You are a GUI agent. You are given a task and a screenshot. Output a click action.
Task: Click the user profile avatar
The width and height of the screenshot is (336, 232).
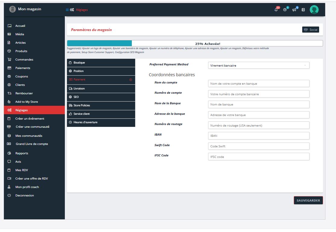[x=314, y=10]
